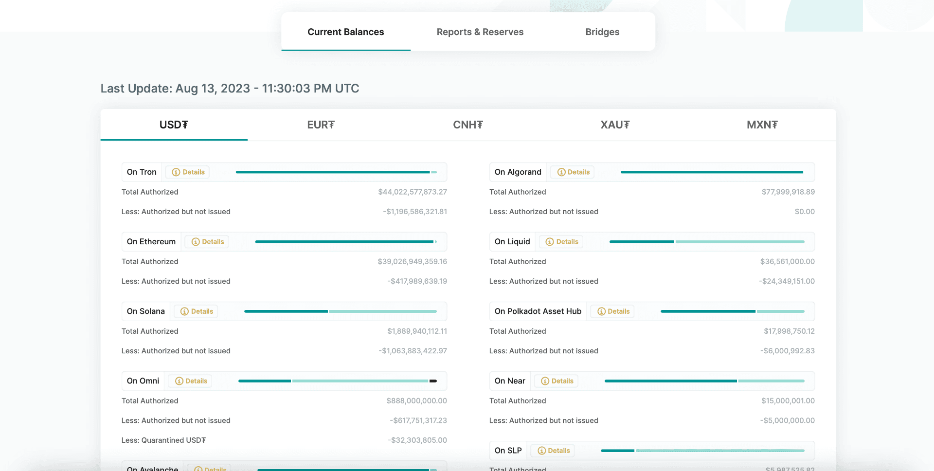Screen dimensions: 934x471
Task: Open Details for On Near
Action: pos(557,381)
